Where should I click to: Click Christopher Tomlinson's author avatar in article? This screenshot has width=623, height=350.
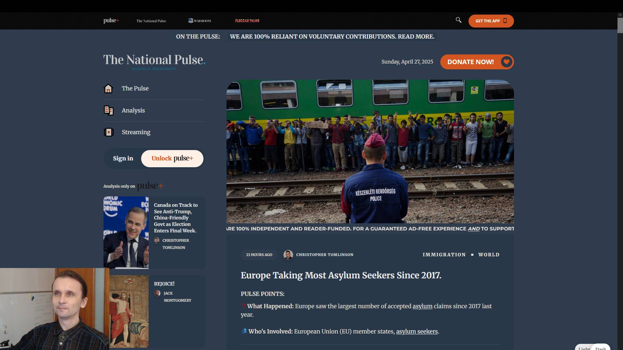(288, 255)
